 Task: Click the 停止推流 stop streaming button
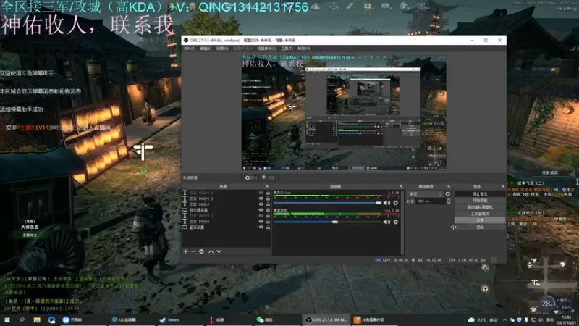coord(480,193)
